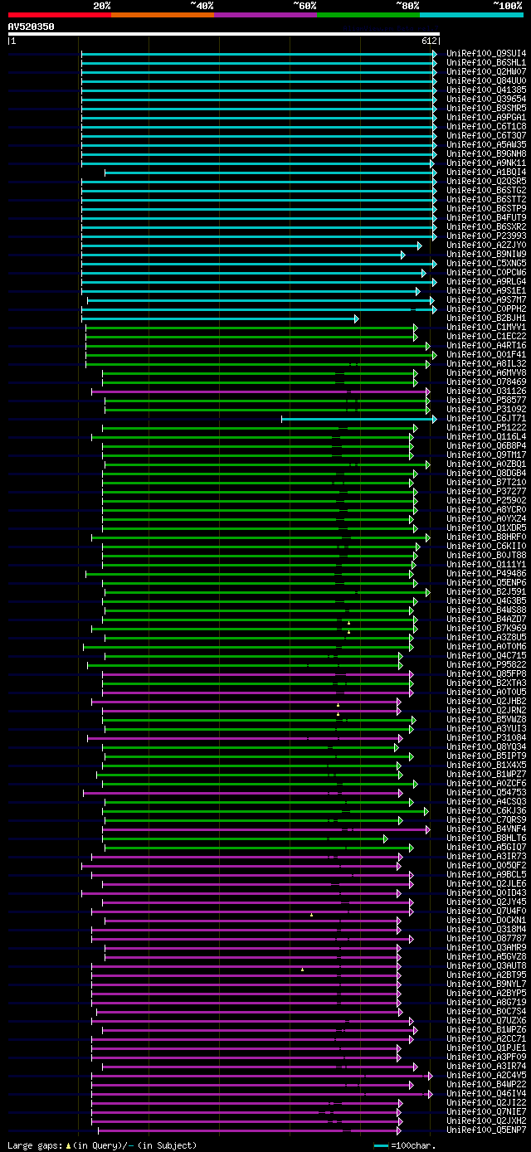The width and height of the screenshot is (531, 1152).
Task: Select the UniRef100_C6T3Q7 label
Action: 486,135
